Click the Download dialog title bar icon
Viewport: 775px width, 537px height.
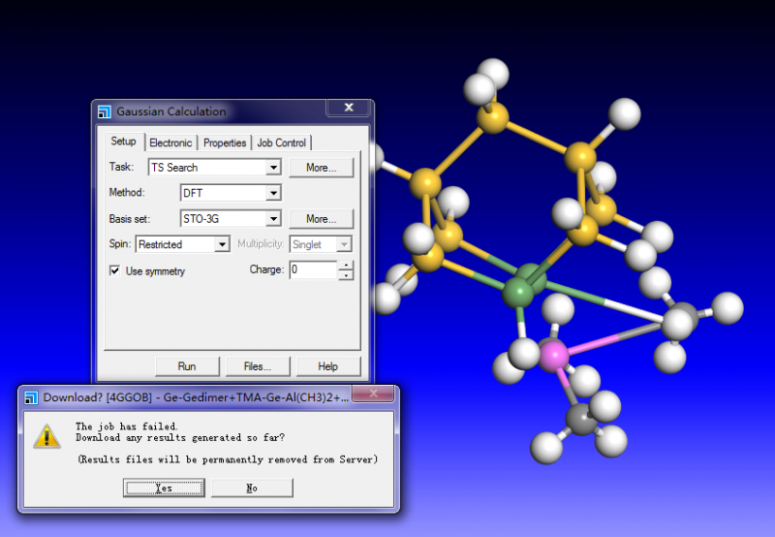(31, 397)
